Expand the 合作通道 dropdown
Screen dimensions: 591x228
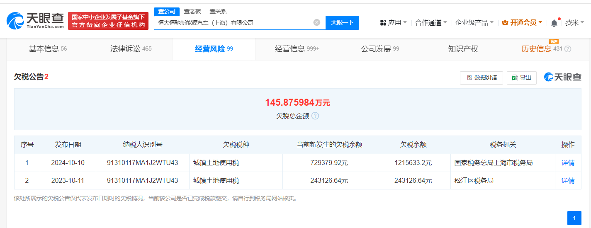431,23
